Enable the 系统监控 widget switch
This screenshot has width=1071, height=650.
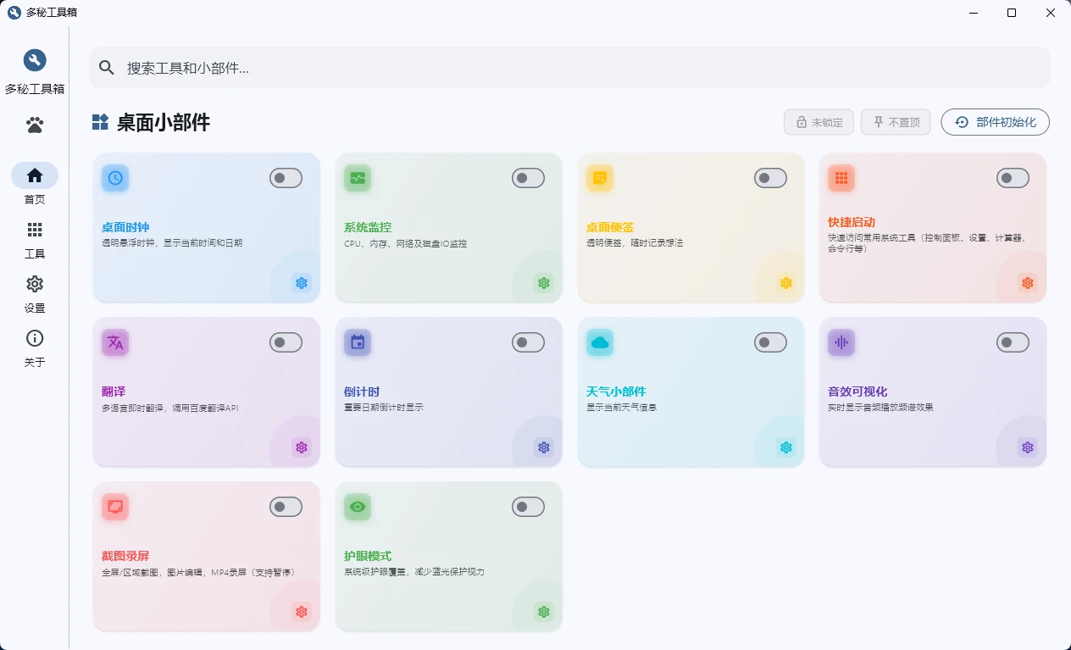pyautogui.click(x=528, y=178)
